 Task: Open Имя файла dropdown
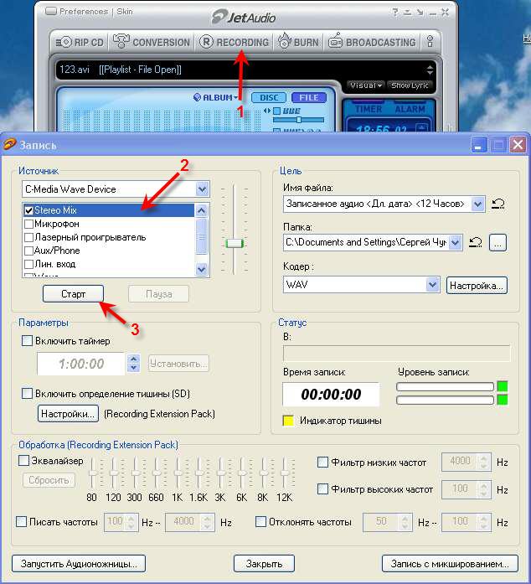click(477, 204)
